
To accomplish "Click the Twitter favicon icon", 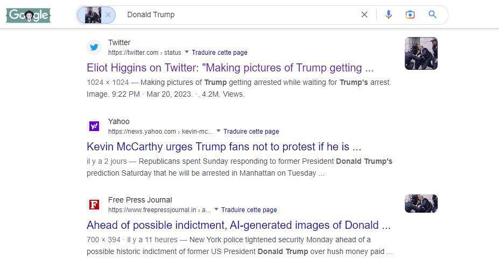I will [x=94, y=47].
